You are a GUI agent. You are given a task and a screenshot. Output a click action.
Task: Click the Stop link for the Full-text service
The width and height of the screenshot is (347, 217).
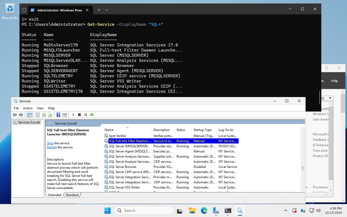click(50, 143)
